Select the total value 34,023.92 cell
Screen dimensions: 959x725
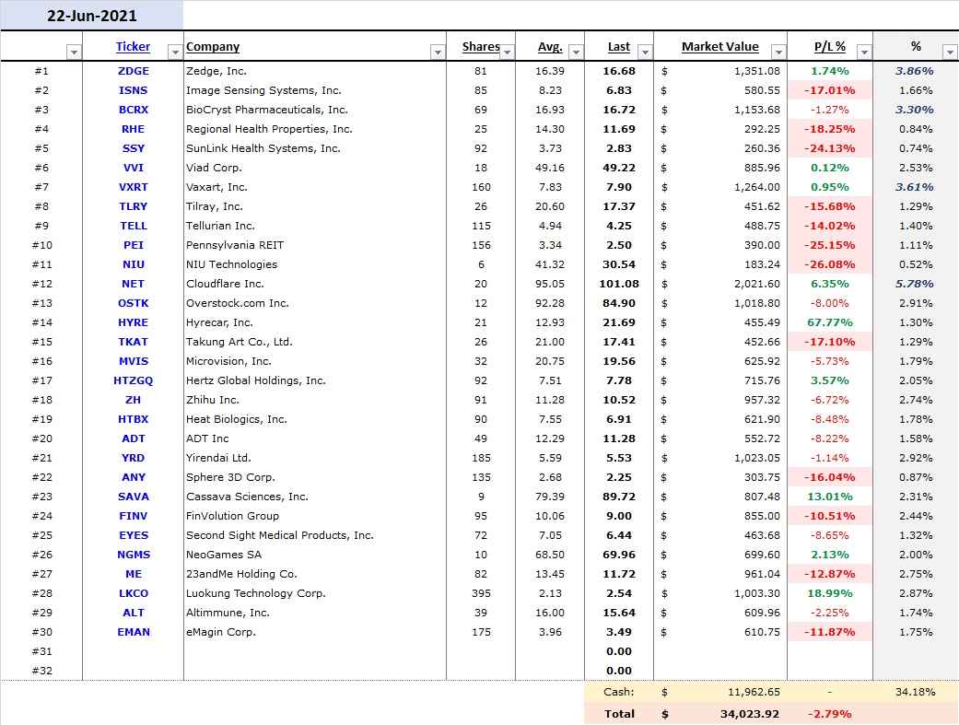(720, 714)
